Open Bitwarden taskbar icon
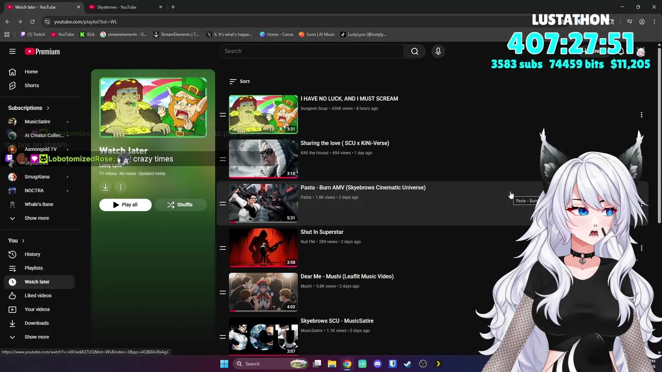Viewport: 662px width, 372px height. (x=393, y=364)
